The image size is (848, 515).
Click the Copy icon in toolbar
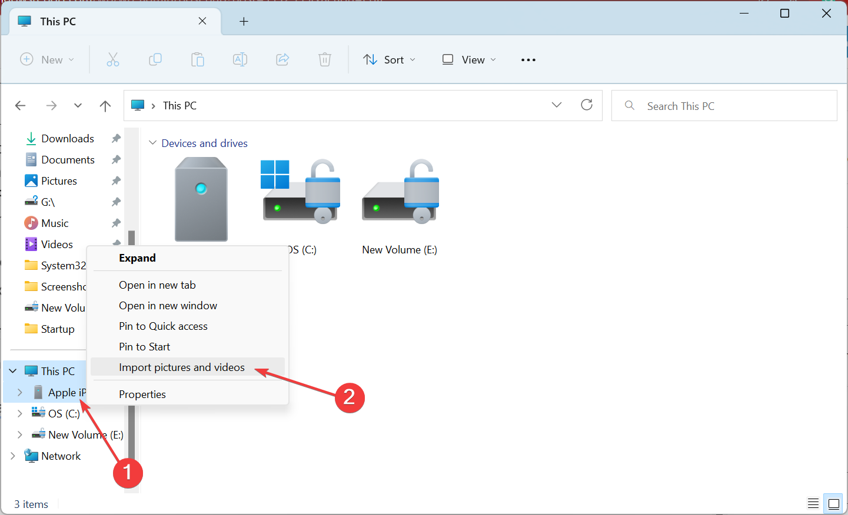[155, 59]
